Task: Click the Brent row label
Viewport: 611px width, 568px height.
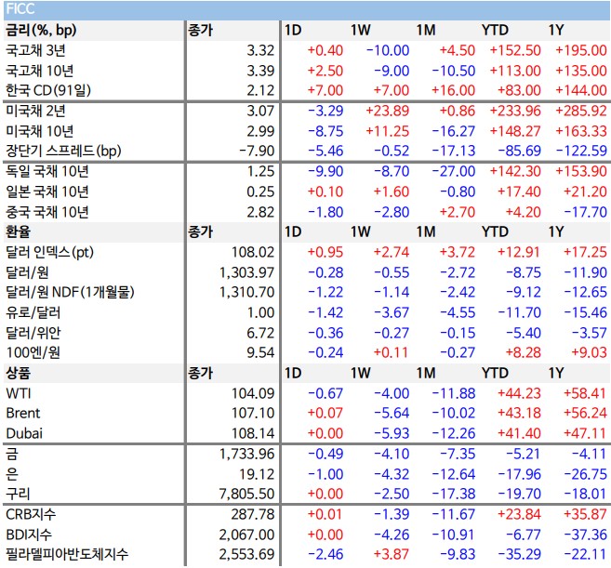Action: 23,413
